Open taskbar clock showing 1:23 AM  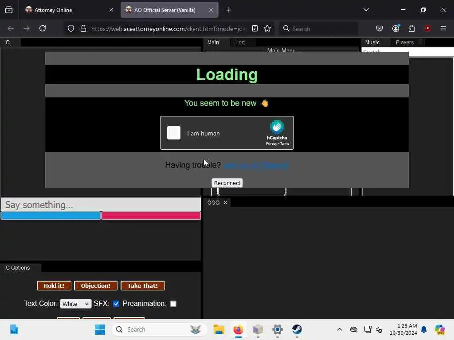click(x=403, y=329)
